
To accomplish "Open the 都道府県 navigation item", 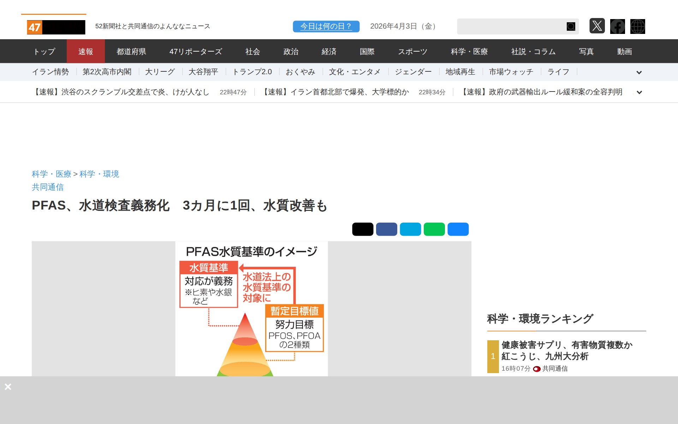I will pyautogui.click(x=131, y=52).
